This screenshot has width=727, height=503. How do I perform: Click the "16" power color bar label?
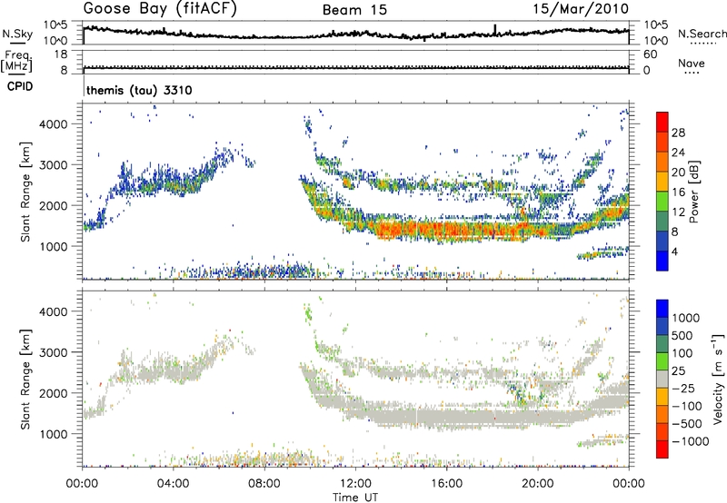point(678,192)
